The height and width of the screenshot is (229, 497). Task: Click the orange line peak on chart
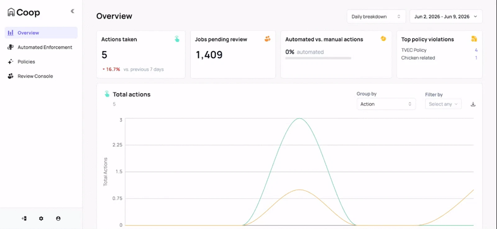tap(299, 190)
